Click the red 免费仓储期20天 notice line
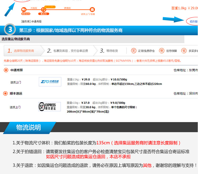Screen dimensions: 198x174 click(x=92, y=61)
